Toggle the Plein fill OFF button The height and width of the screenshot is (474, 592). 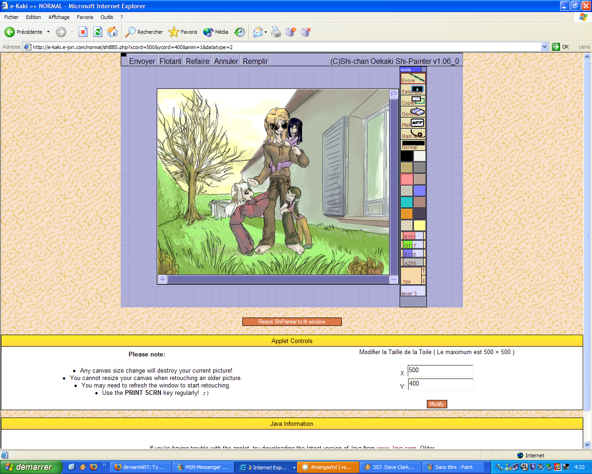coord(413,123)
